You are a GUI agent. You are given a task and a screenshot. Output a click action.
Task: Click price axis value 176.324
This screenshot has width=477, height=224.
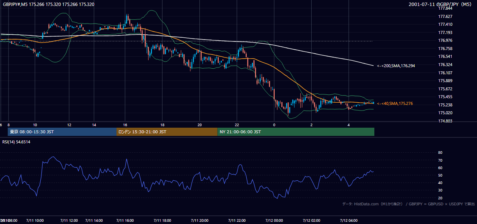pos(446,65)
